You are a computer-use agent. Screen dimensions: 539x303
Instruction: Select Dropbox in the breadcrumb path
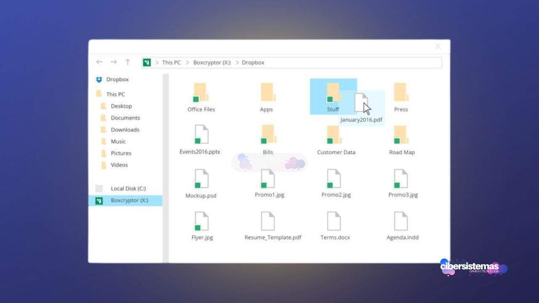(253, 62)
